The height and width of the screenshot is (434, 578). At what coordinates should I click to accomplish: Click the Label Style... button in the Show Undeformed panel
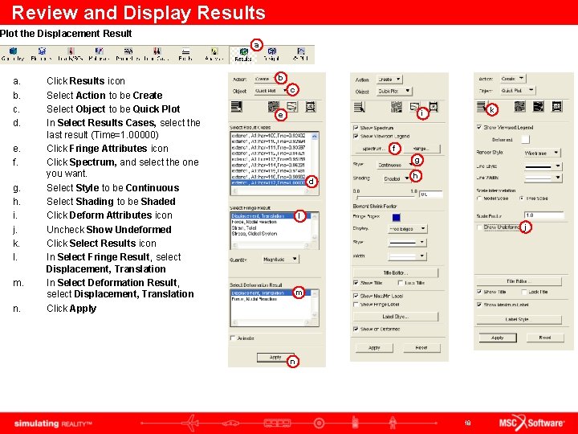click(x=519, y=319)
